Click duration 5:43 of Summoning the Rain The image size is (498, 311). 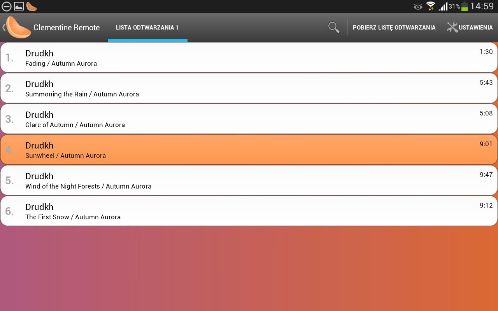[x=486, y=82]
